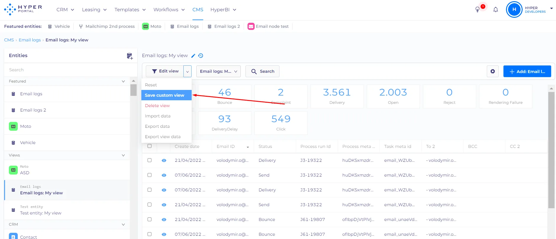Click the Hyper Developers avatar
The image size is (556, 239).
click(514, 9)
